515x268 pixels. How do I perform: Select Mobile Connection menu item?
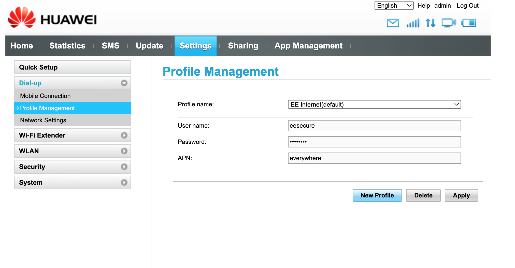click(73, 96)
